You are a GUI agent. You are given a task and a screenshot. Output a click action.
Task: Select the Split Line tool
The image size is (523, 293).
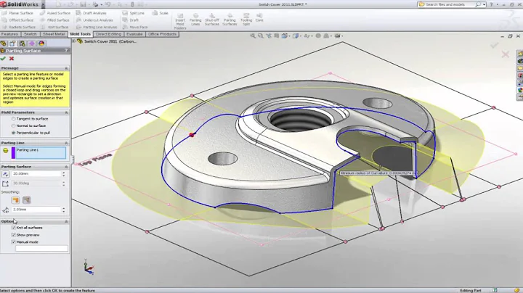coord(134,13)
